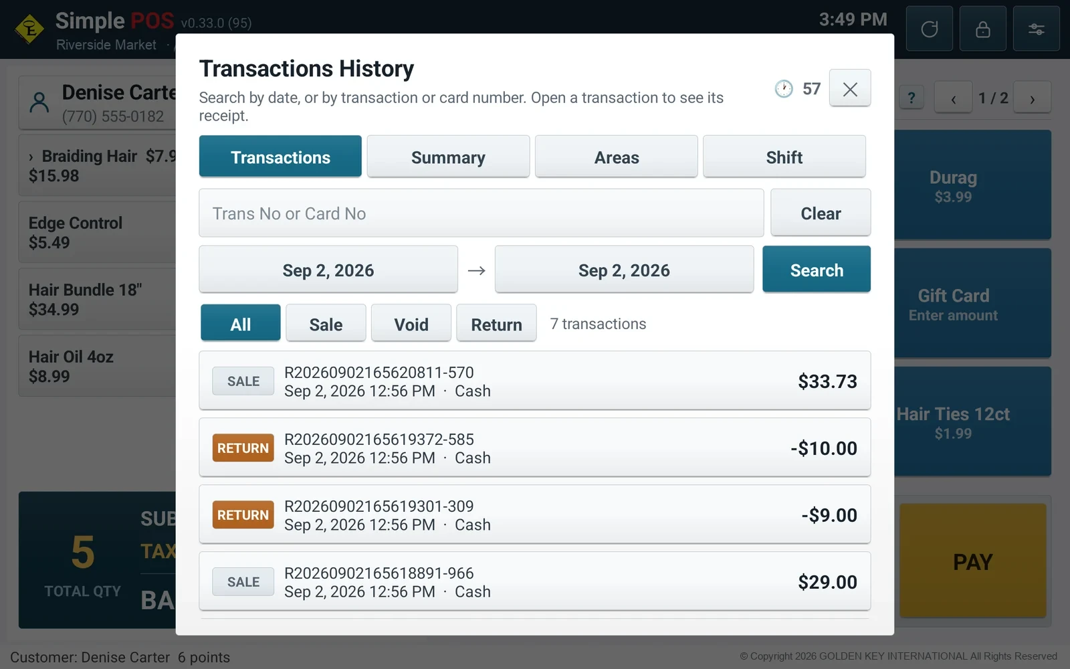
Task: Open return transaction R20260902165619301-309
Action: pyautogui.click(x=535, y=514)
